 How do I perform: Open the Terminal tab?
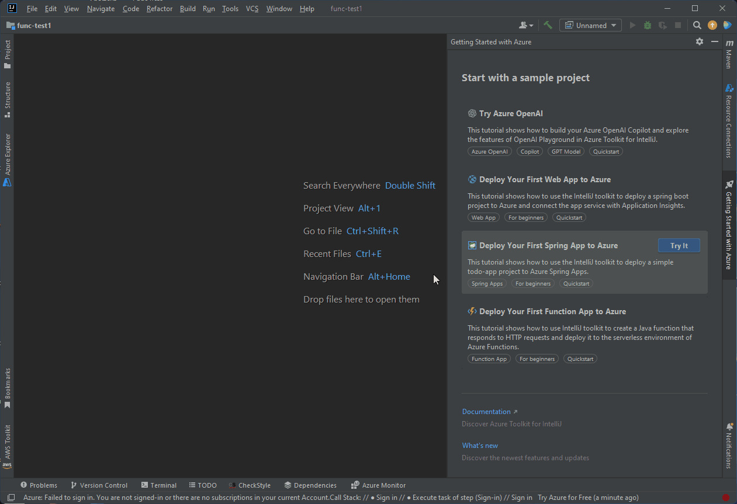(x=158, y=485)
